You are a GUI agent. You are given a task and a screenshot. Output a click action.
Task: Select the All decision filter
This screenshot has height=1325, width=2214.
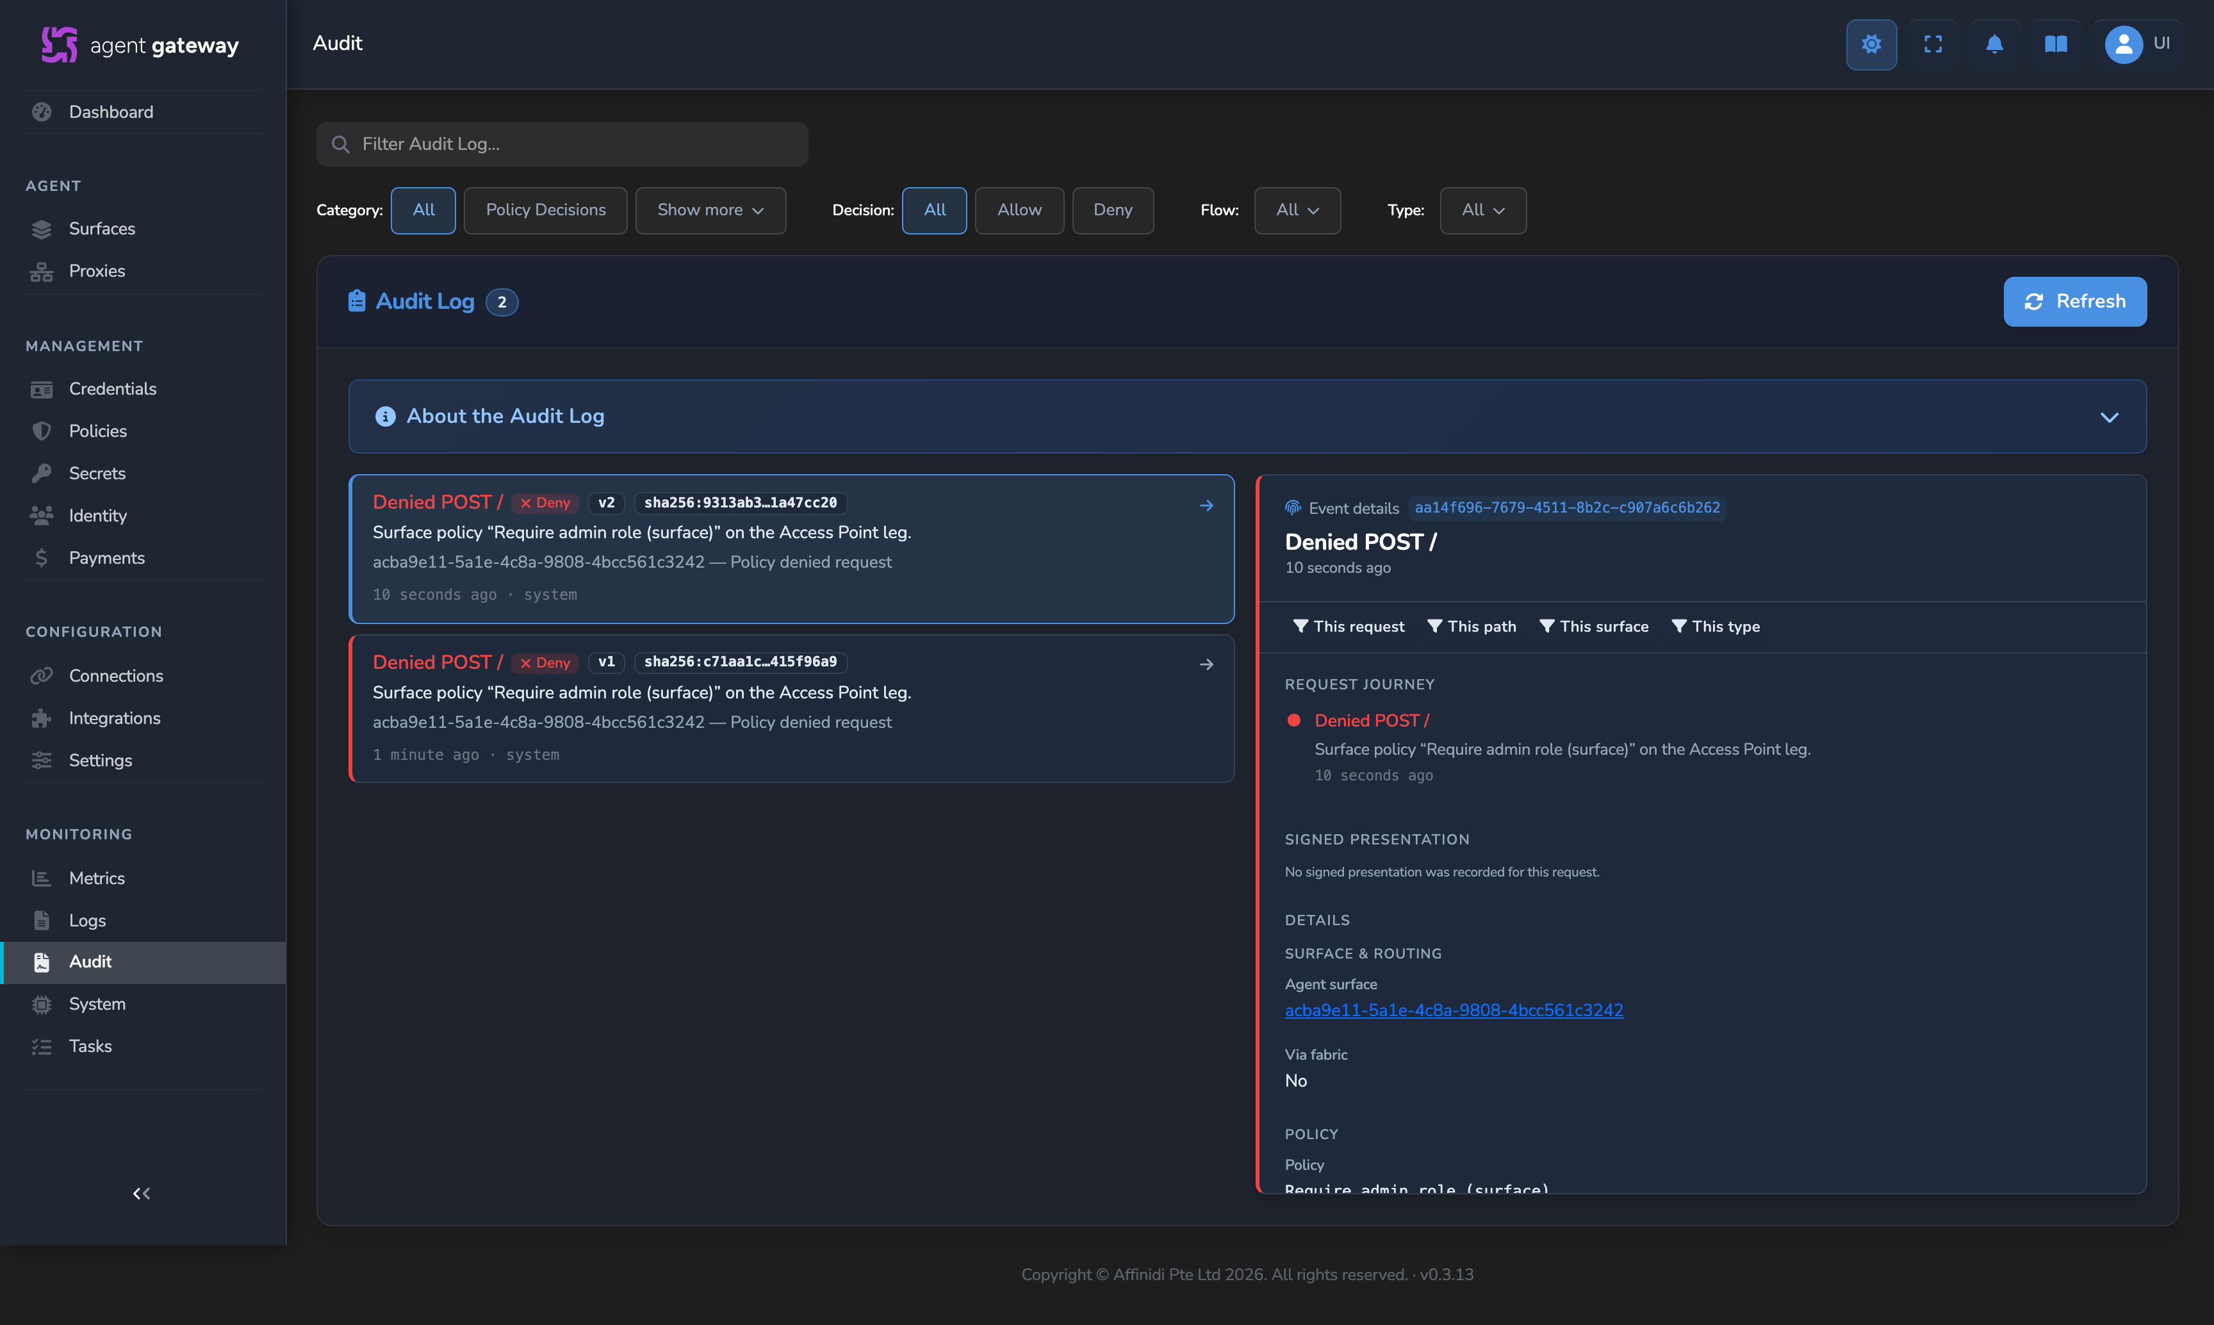pos(934,211)
